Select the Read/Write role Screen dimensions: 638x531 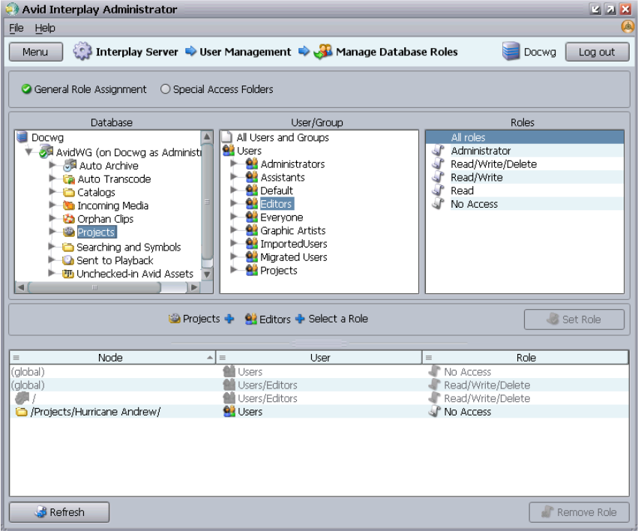click(x=525, y=177)
